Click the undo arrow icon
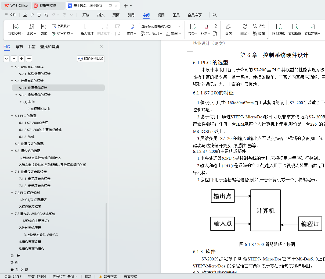325x279 pixels. pos(53,15)
